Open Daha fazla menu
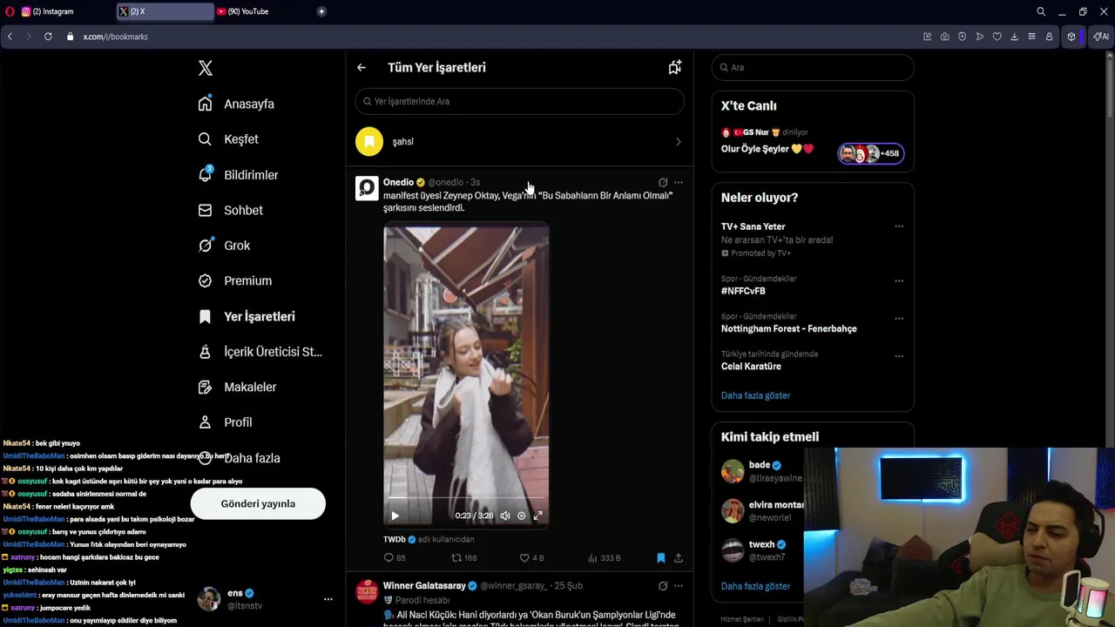The image size is (1115, 627). tap(239, 458)
